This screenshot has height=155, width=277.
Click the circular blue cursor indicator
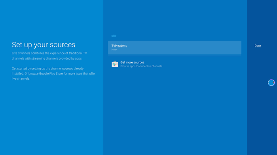click(x=271, y=82)
